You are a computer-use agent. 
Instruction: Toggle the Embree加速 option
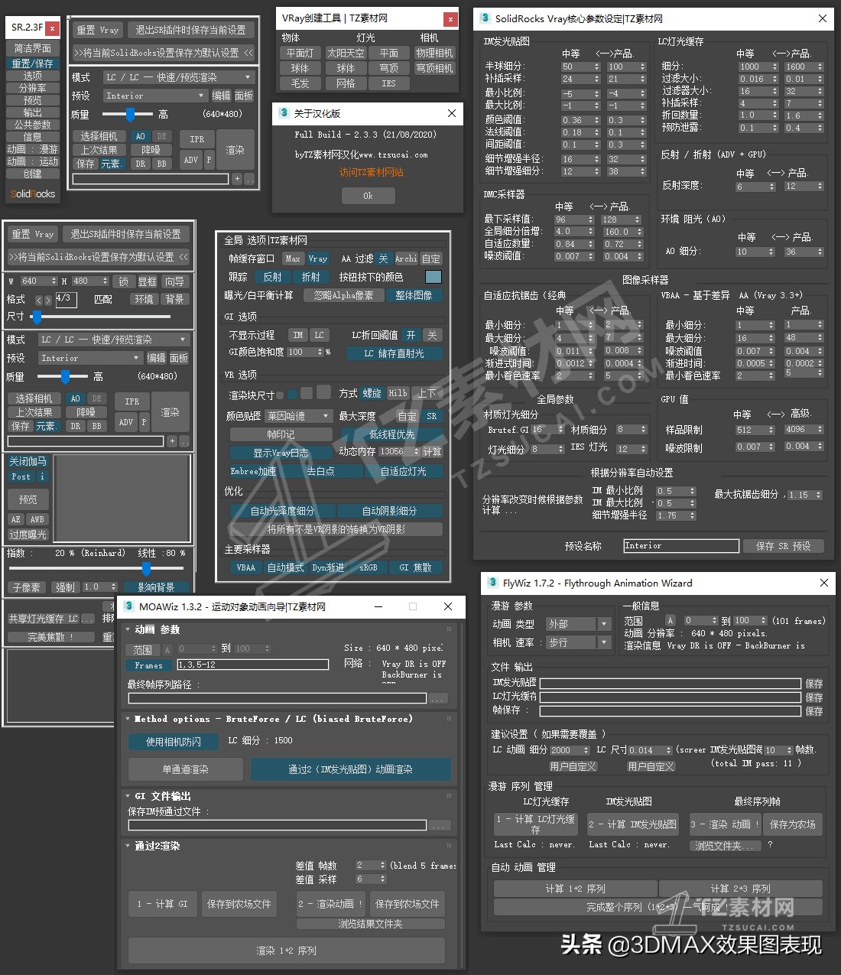coord(253,471)
